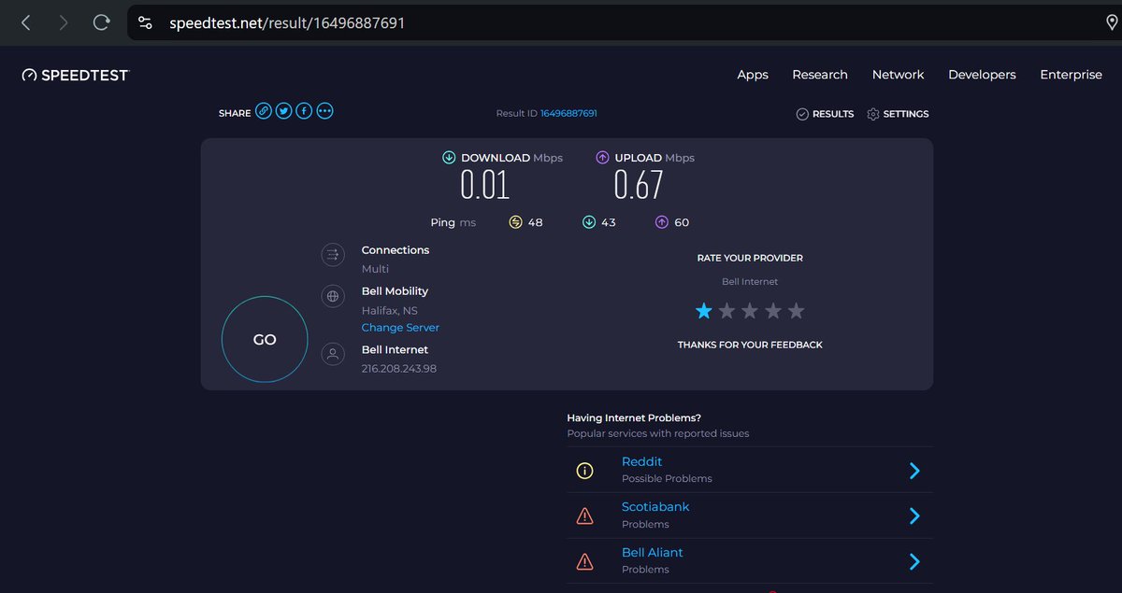Click the Halifax, NS location text

(390, 311)
